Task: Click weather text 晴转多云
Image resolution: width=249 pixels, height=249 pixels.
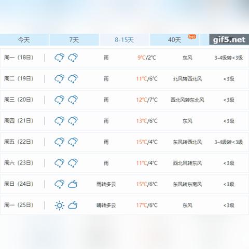Action: [x=106, y=205]
